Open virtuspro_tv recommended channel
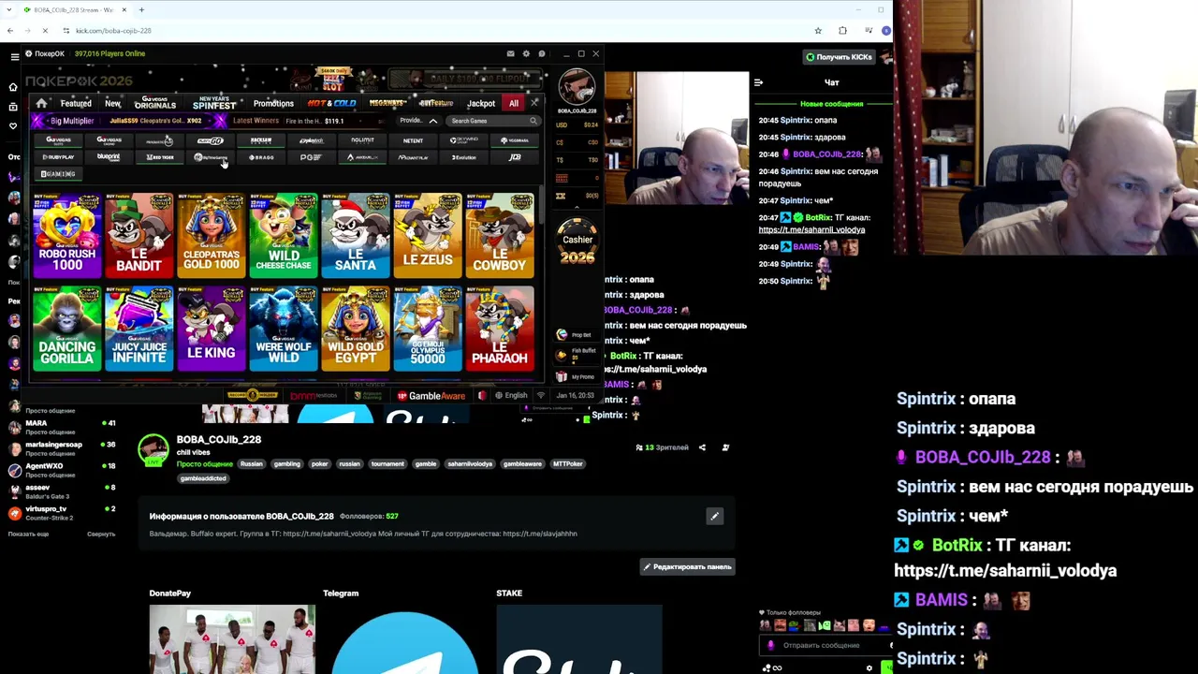The width and height of the screenshot is (1198, 674). (x=60, y=512)
